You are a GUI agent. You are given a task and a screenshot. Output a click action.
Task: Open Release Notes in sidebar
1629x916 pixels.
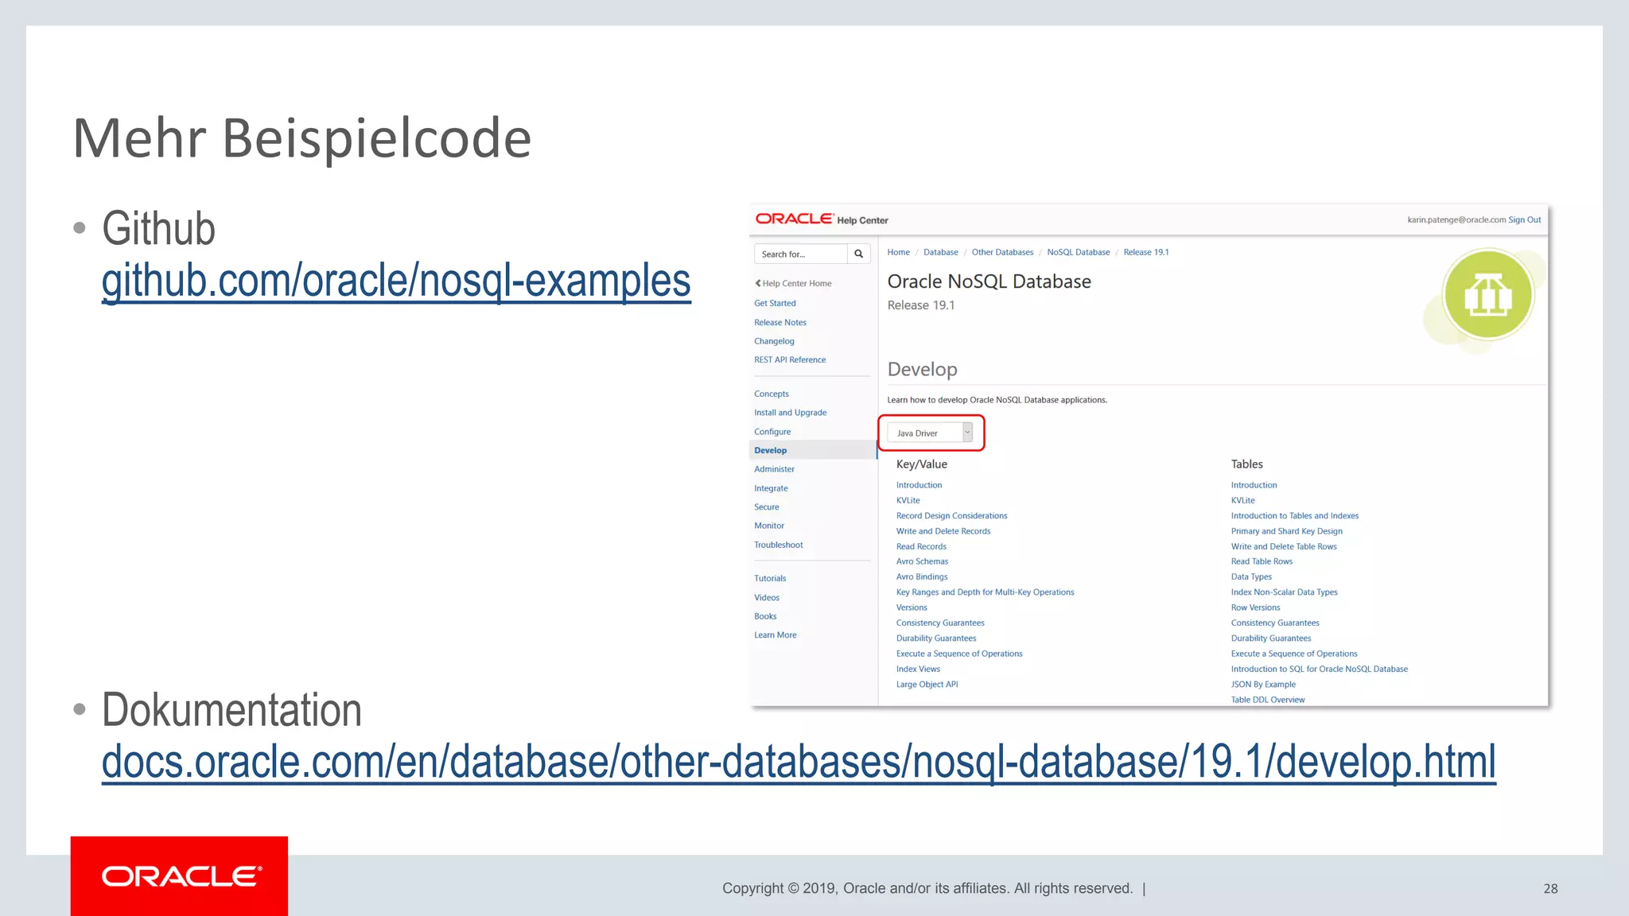coord(780,322)
